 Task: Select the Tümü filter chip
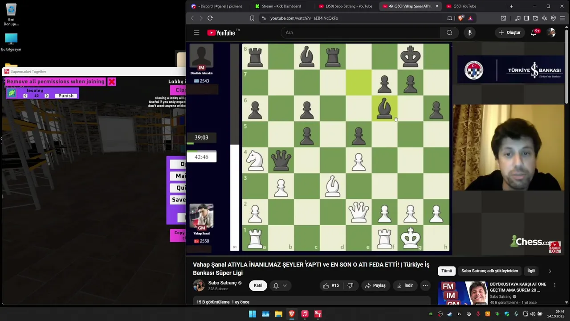(x=447, y=271)
